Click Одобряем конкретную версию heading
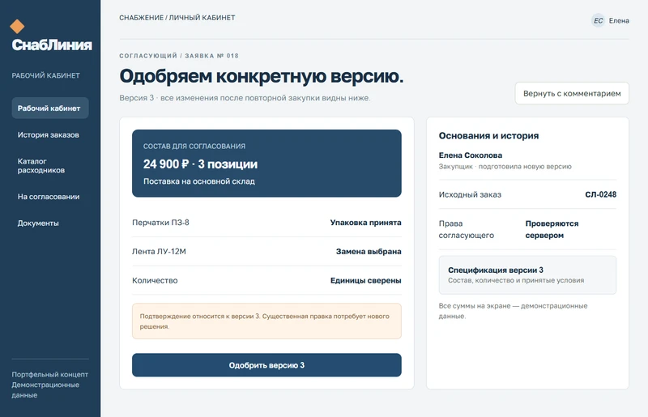The image size is (648, 417). (x=261, y=76)
